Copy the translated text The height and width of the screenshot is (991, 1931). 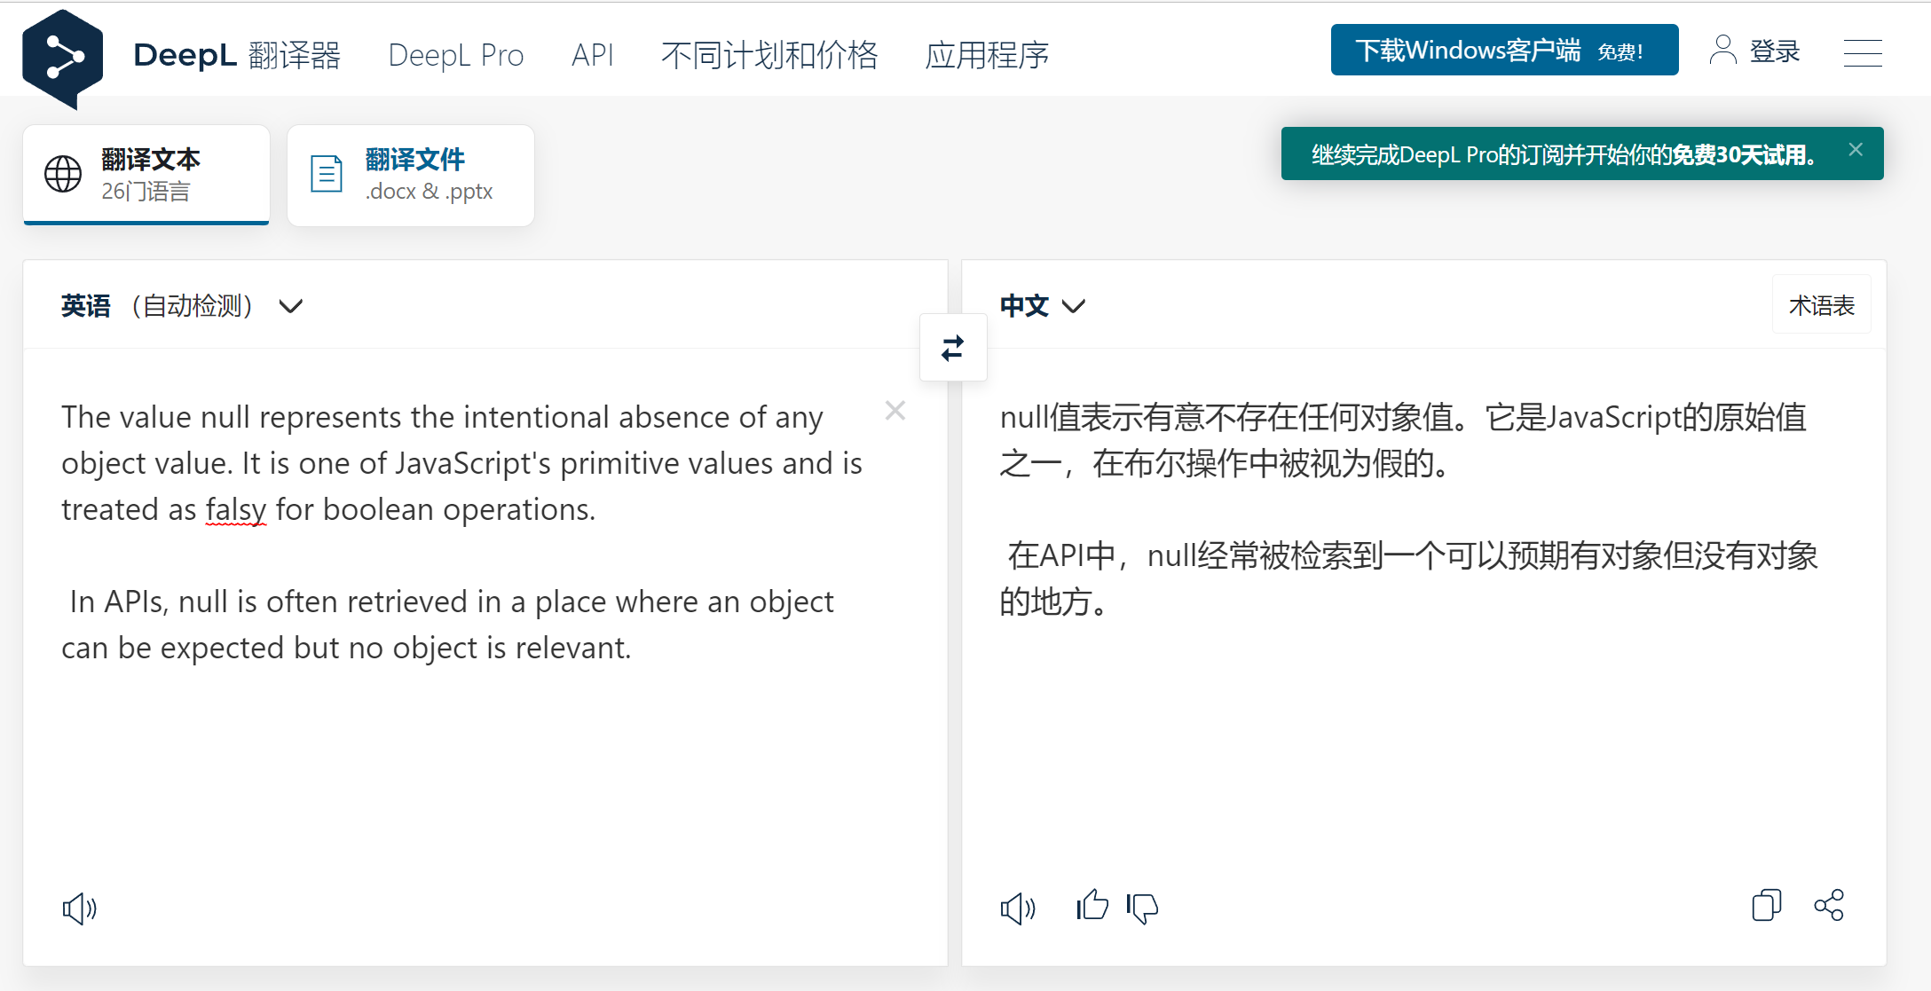(1766, 905)
